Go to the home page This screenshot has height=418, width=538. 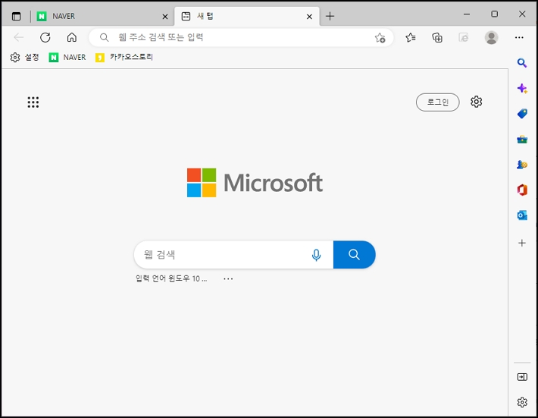72,37
